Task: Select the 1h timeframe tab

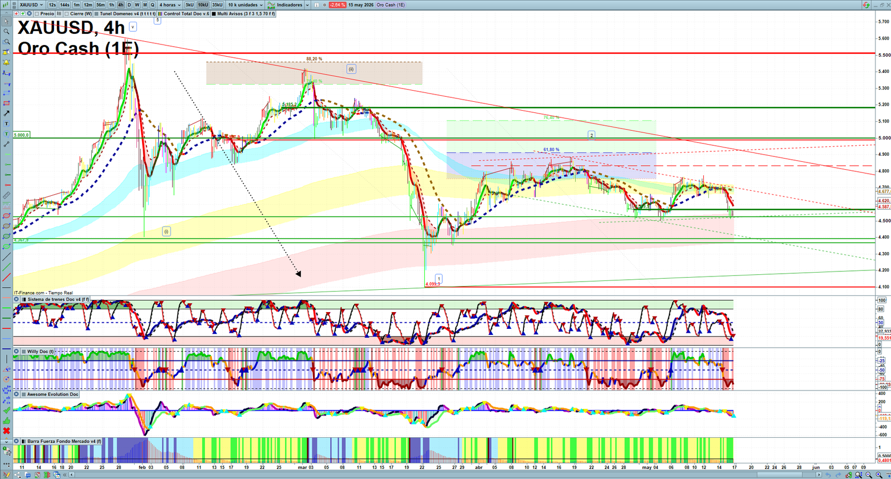Action: 111,4
